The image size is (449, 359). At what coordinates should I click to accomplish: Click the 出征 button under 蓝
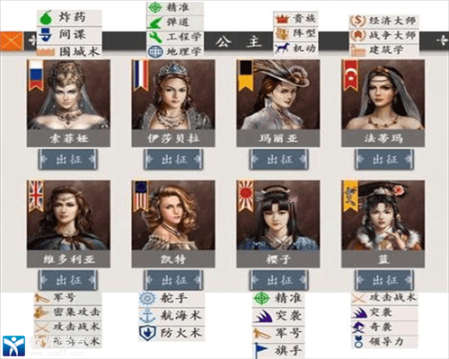[x=384, y=280]
